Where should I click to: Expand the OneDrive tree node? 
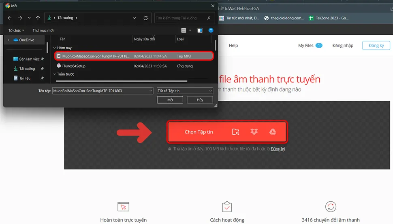point(9,40)
